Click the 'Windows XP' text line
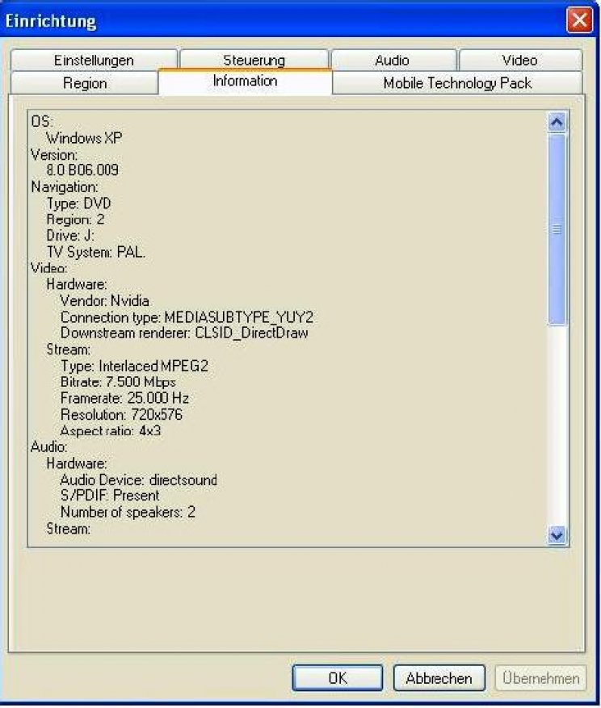Viewport: 601px width, 708px height. point(84,138)
